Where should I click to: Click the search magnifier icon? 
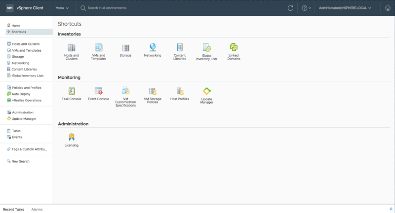[83, 8]
